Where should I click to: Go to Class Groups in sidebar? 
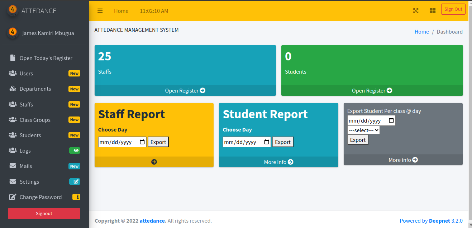(35, 120)
